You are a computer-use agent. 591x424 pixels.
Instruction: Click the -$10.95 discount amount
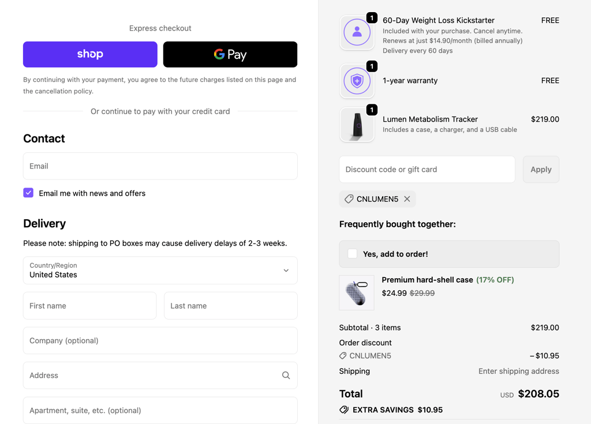tap(544, 356)
